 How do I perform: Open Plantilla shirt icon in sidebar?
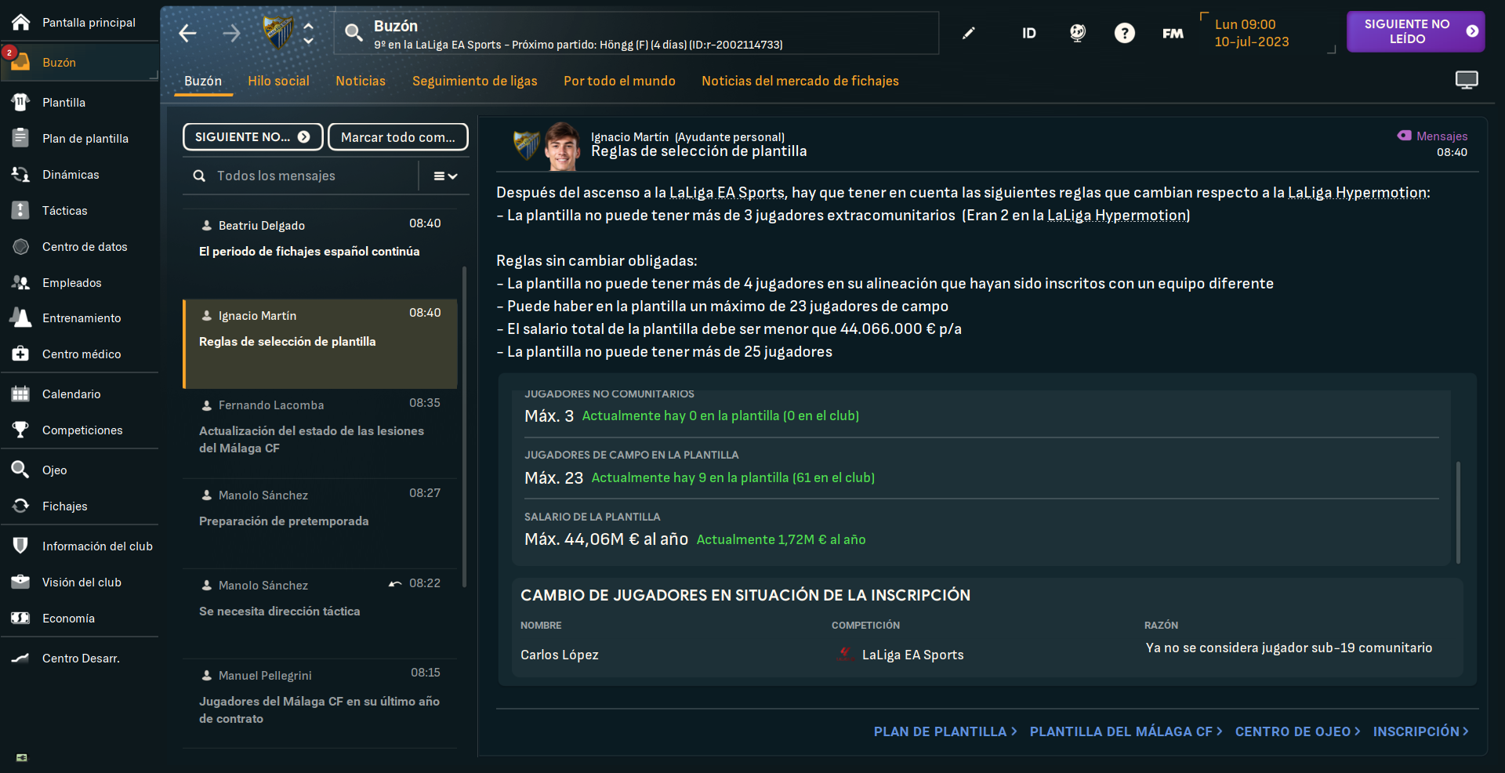coord(21,102)
